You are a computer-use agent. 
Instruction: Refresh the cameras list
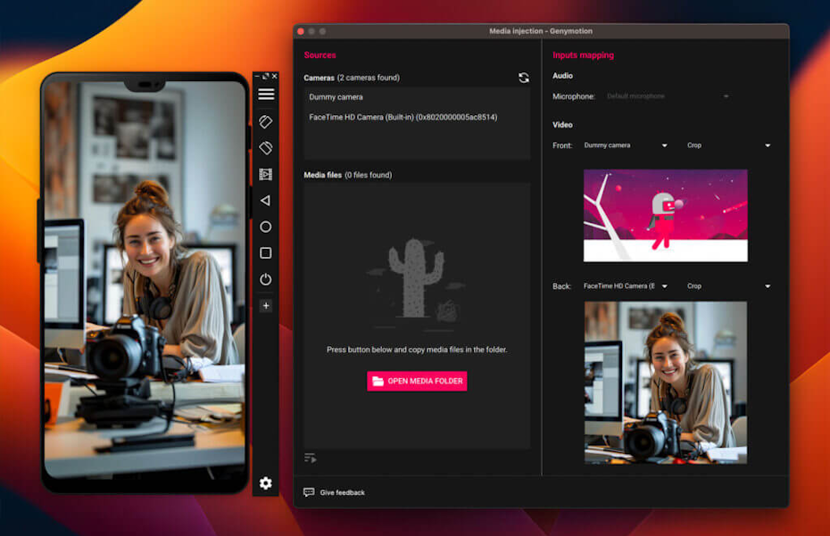pos(524,78)
